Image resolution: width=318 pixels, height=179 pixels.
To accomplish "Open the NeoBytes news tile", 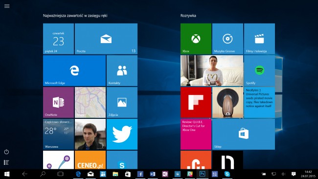I will [259, 102].
